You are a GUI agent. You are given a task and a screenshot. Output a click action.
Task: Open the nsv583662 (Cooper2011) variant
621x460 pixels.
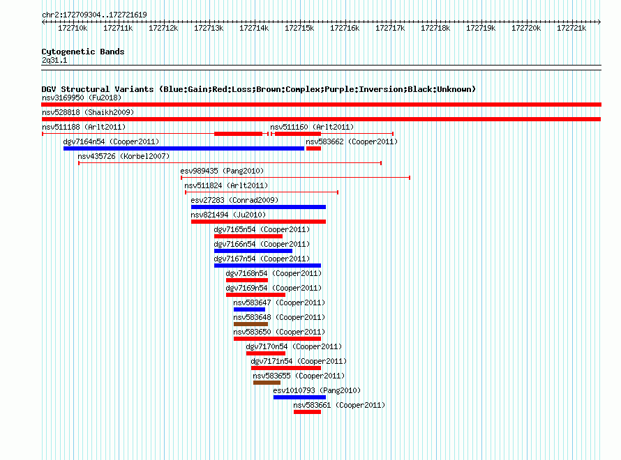click(351, 141)
